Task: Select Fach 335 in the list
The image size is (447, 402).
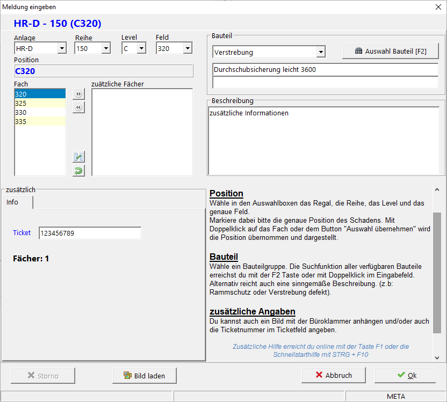Action: (40, 121)
